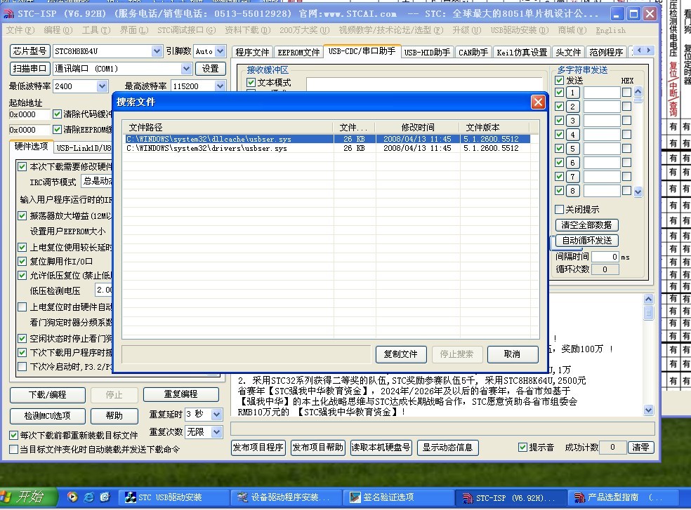This screenshot has width=691, height=510.
Task: Open the 引脚数 Auto dropdown
Action: 221,51
